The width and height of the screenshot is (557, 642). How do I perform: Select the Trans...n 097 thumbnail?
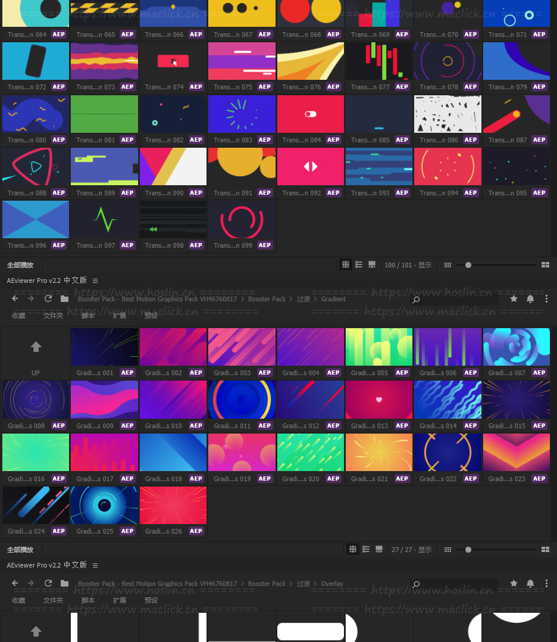pyautogui.click(x=104, y=219)
